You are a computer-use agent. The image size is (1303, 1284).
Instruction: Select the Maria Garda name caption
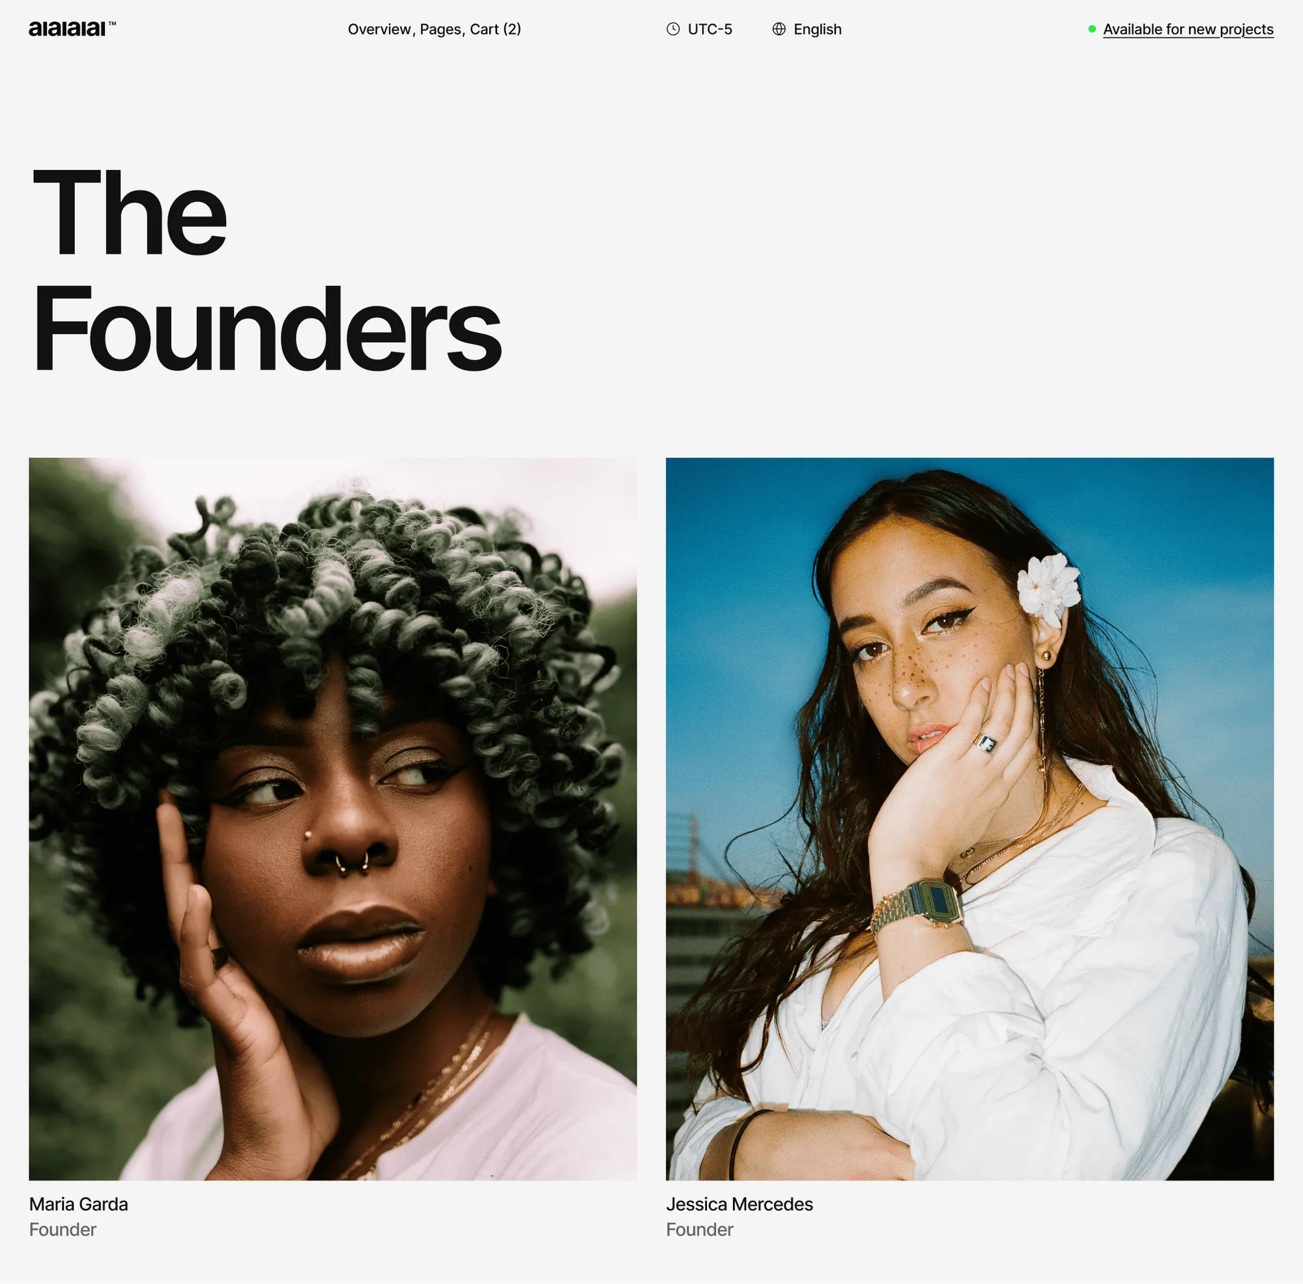tap(78, 1204)
